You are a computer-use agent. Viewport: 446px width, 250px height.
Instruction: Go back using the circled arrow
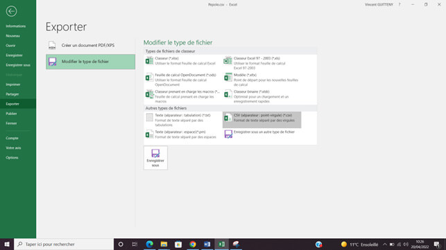click(x=11, y=11)
